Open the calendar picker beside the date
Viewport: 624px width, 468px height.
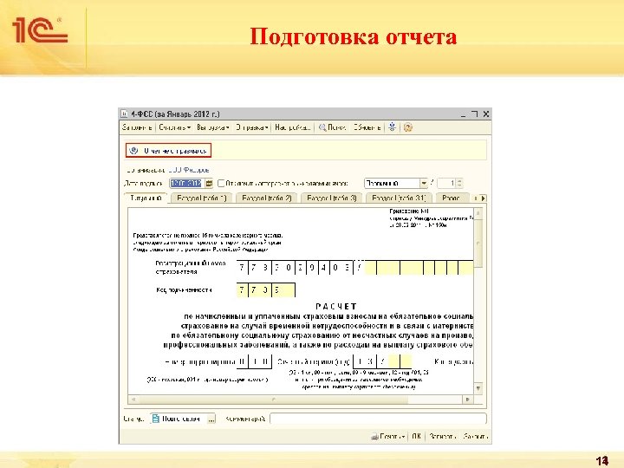[209, 184]
